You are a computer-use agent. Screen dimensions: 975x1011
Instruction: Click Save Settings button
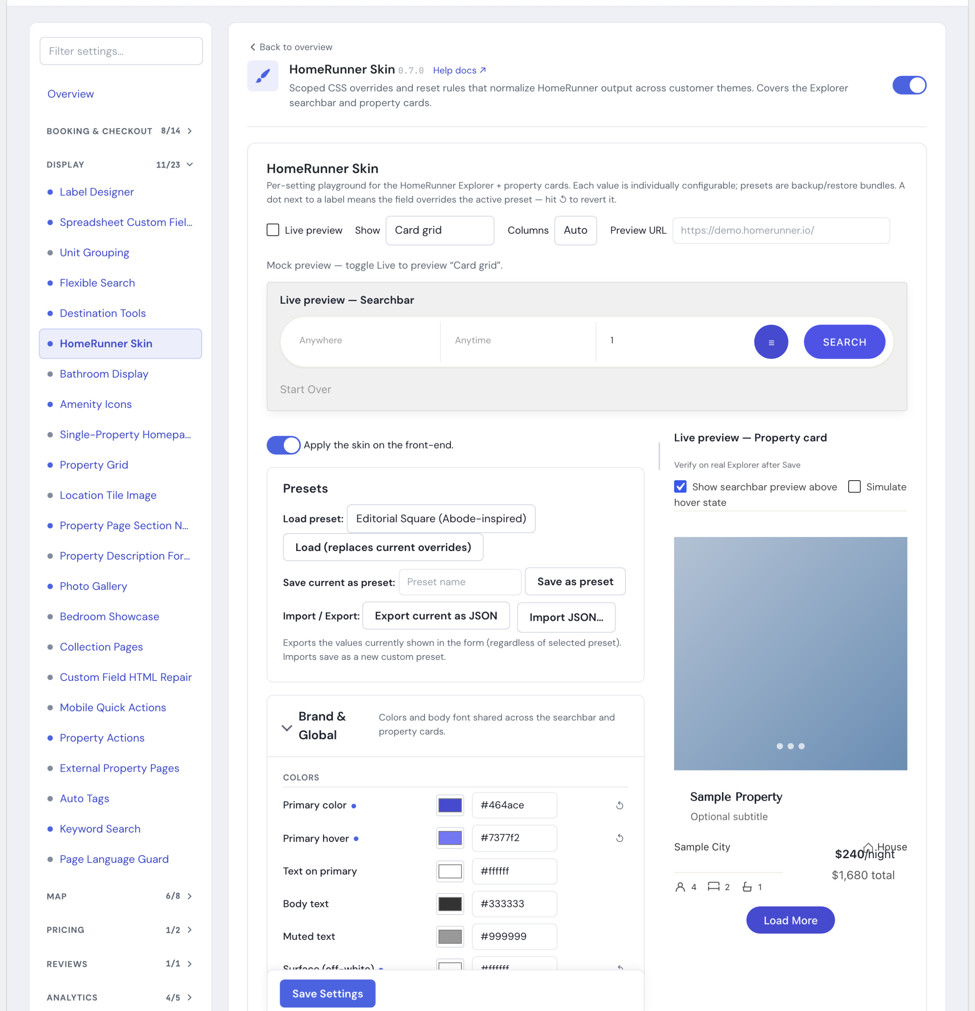(x=328, y=993)
